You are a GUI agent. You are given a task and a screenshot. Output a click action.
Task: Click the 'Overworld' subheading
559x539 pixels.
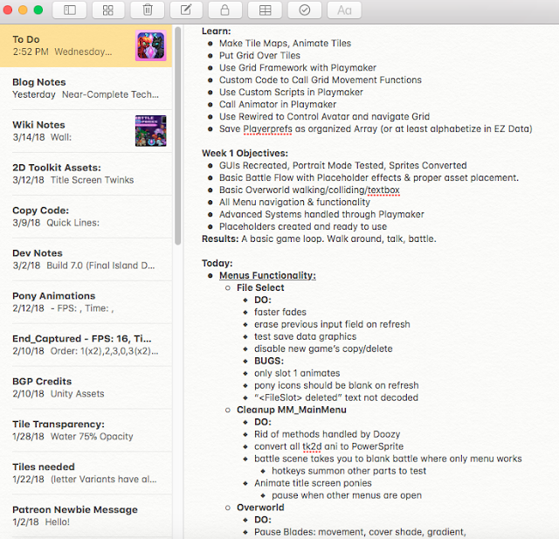click(260, 508)
